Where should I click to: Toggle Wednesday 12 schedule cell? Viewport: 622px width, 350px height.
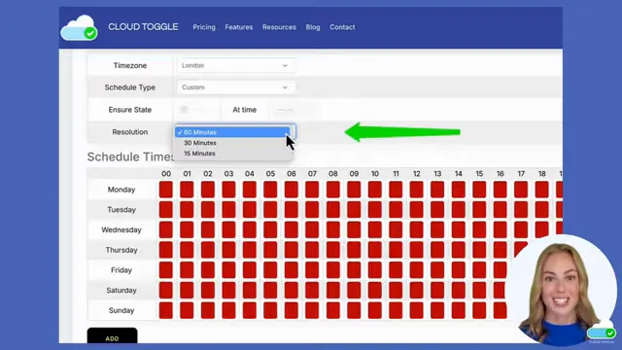[417, 229]
